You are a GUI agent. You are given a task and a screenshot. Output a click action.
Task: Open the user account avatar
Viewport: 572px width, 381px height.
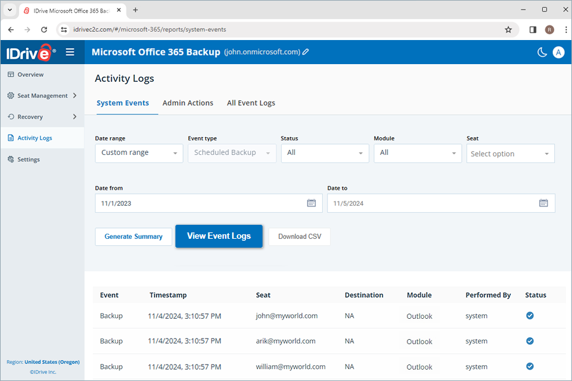click(x=559, y=53)
